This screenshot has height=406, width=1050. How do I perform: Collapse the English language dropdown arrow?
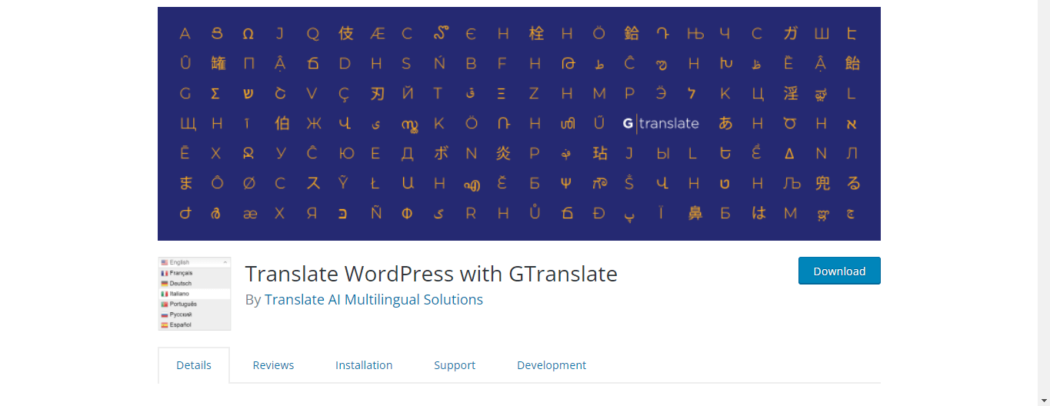coord(225,263)
